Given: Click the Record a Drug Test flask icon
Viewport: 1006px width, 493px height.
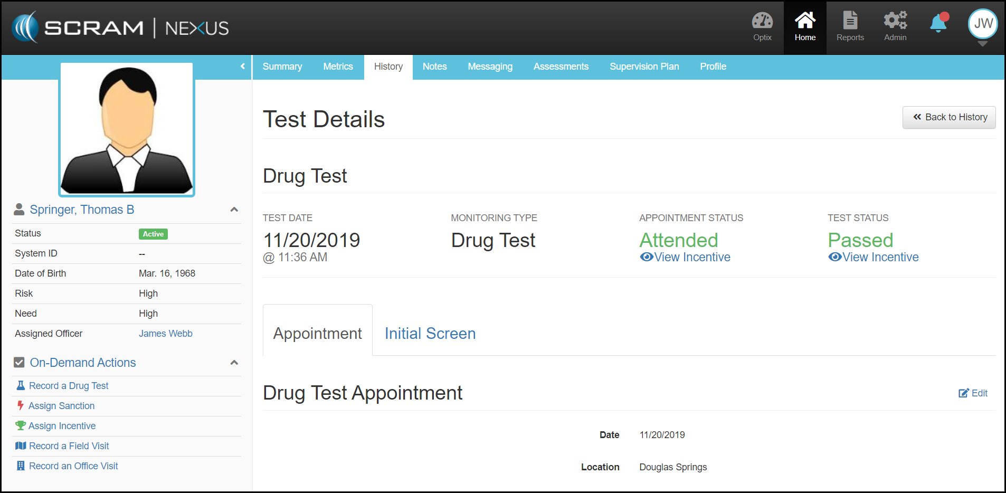Looking at the screenshot, I should 21,386.
